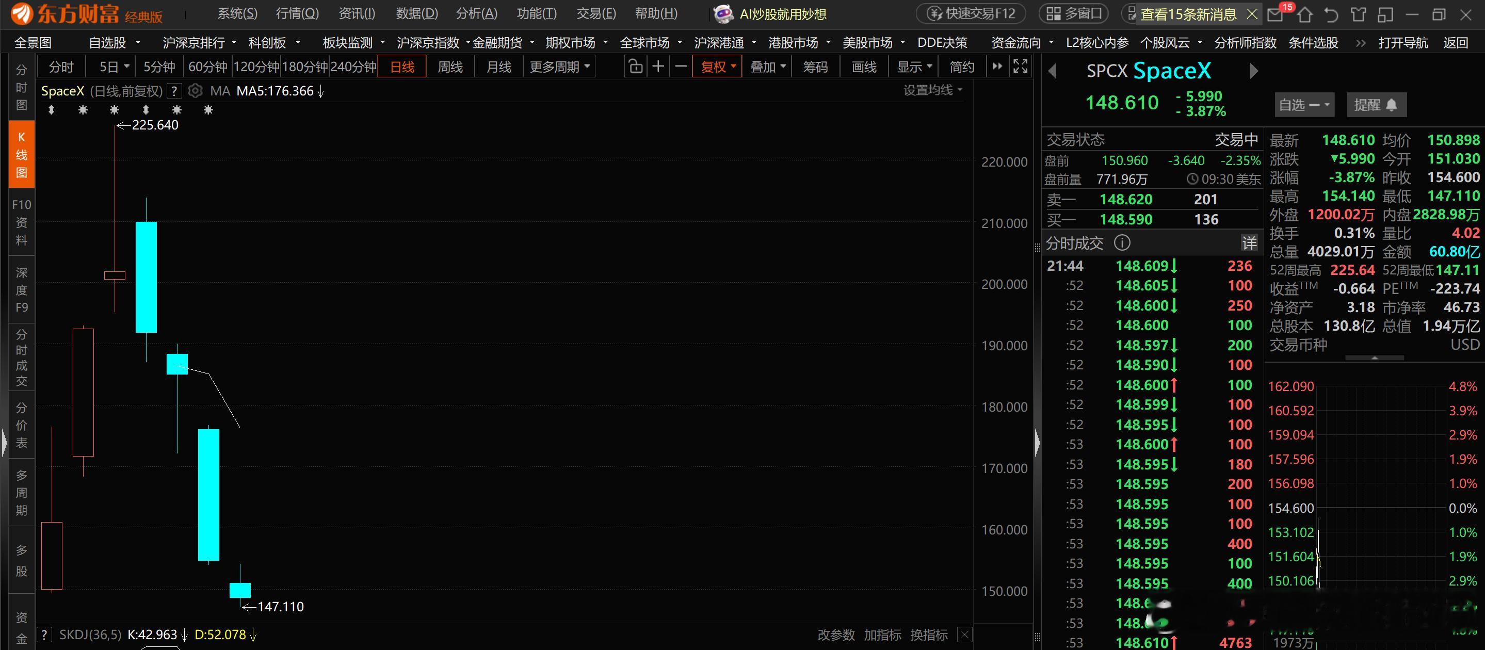1485x650 pixels.
Task: Open SKDJ indicator help question mark
Action: tap(44, 635)
